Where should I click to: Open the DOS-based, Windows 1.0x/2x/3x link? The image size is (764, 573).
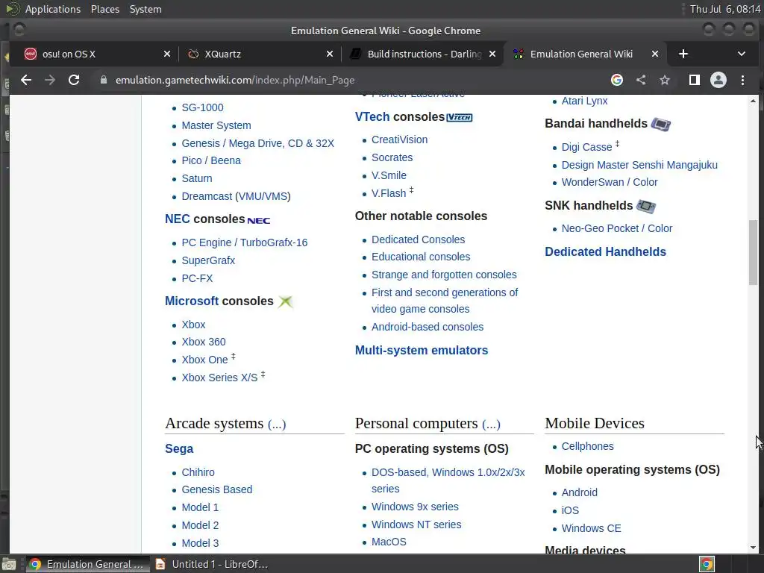tap(448, 480)
